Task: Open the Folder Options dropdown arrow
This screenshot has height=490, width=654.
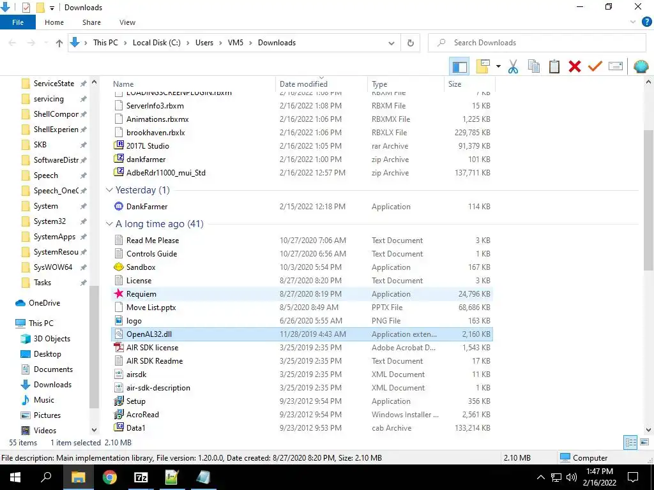Action: (498, 66)
